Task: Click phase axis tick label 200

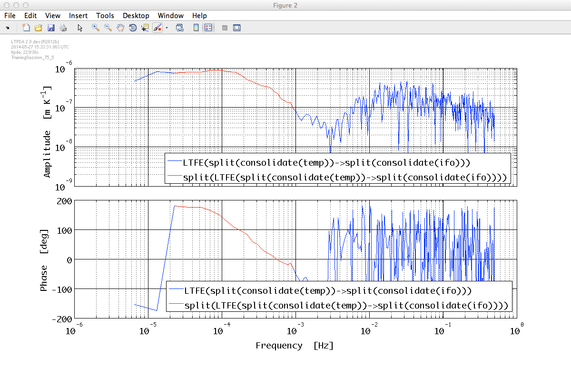Action: (x=64, y=201)
